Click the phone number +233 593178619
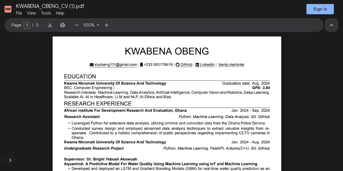The width and height of the screenshot is (343, 171). 158,65
